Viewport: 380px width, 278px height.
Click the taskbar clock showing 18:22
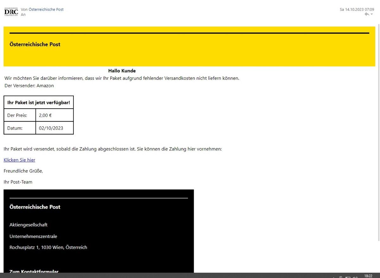tap(368, 276)
